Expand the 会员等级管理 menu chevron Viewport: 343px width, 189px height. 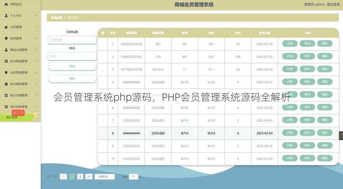37,73
